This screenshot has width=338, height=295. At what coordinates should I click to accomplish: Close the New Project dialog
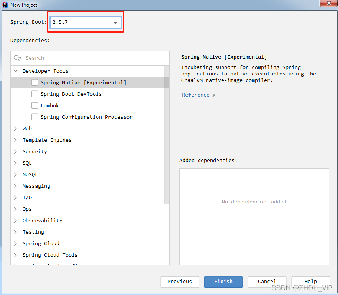pos(329,3)
